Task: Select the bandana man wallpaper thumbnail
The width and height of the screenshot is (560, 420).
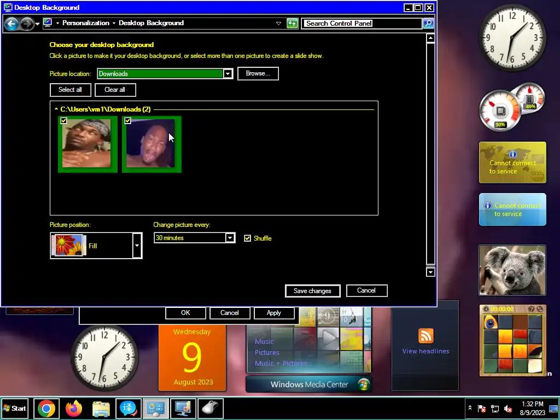Action: click(x=87, y=144)
